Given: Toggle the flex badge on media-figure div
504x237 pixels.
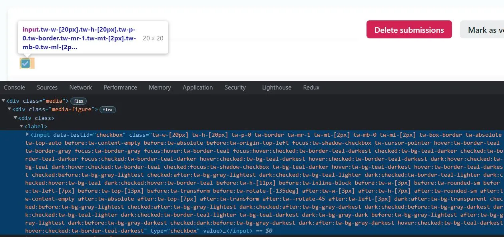Looking at the screenshot, I should 108,110.
